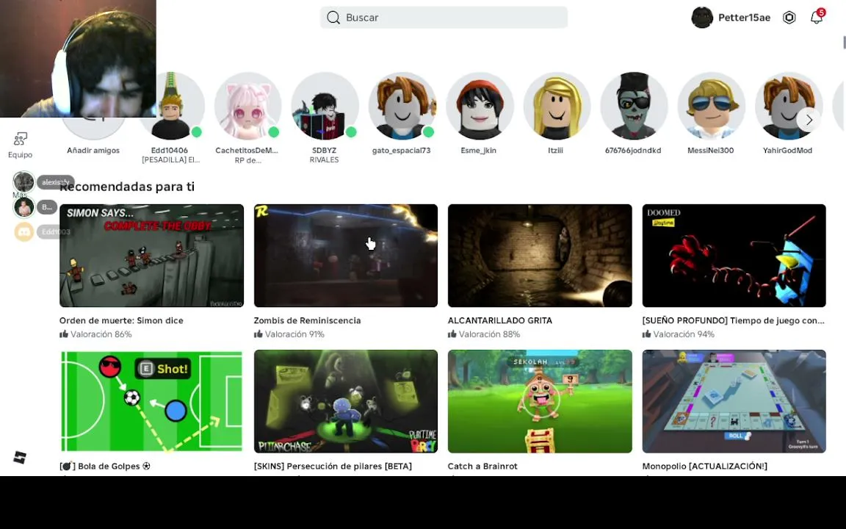The image size is (846, 529).
Task: Click the MessiNei300 friend name
Action: pyautogui.click(x=711, y=151)
